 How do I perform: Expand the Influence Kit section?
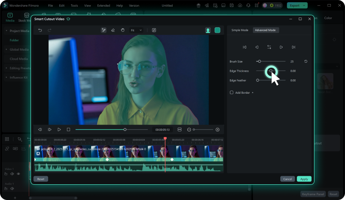[x=18, y=77]
